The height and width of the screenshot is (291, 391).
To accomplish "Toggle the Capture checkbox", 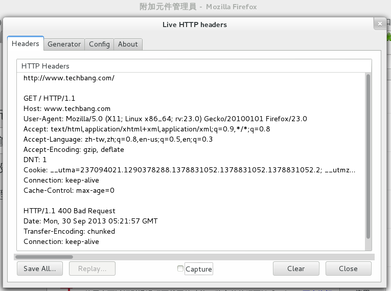I will pyautogui.click(x=180, y=268).
